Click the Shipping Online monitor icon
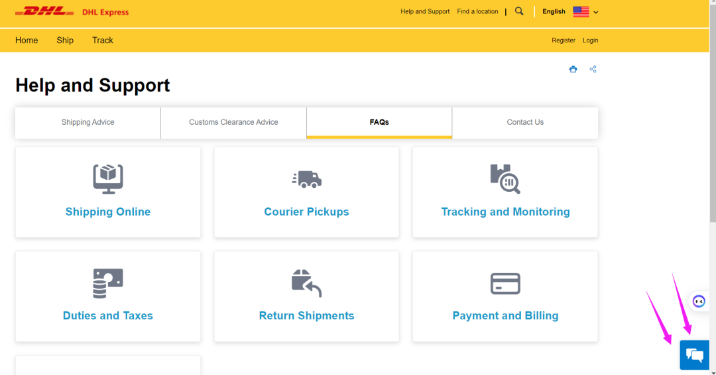Viewport: 716px width, 375px height. [x=108, y=179]
